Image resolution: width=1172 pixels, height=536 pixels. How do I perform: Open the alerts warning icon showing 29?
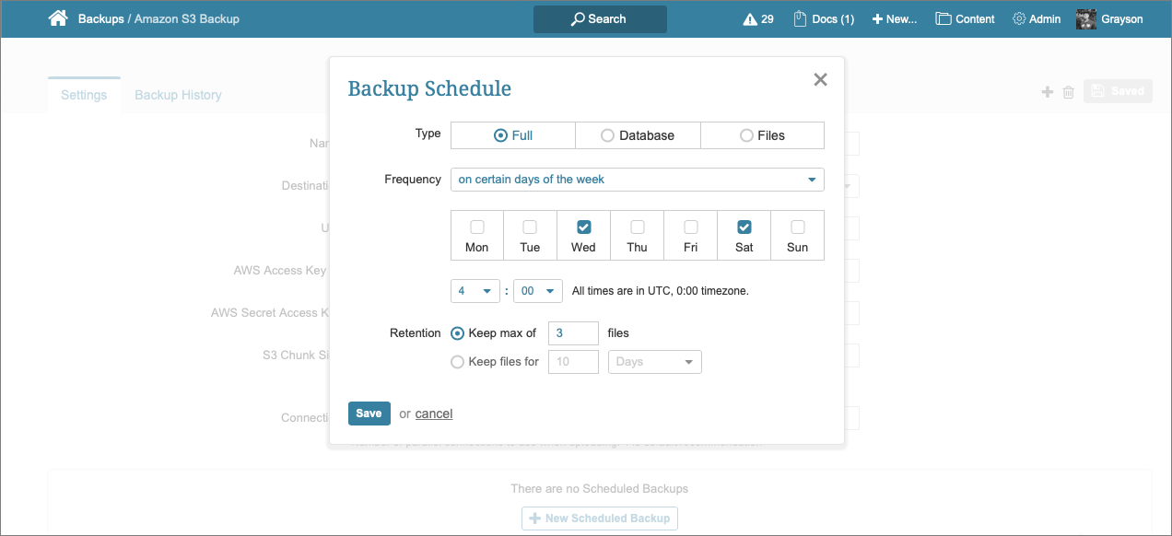tap(758, 18)
